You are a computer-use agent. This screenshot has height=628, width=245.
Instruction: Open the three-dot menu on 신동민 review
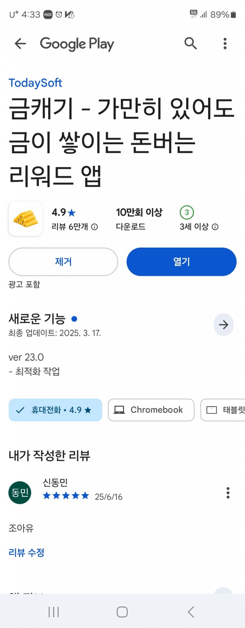click(x=228, y=493)
